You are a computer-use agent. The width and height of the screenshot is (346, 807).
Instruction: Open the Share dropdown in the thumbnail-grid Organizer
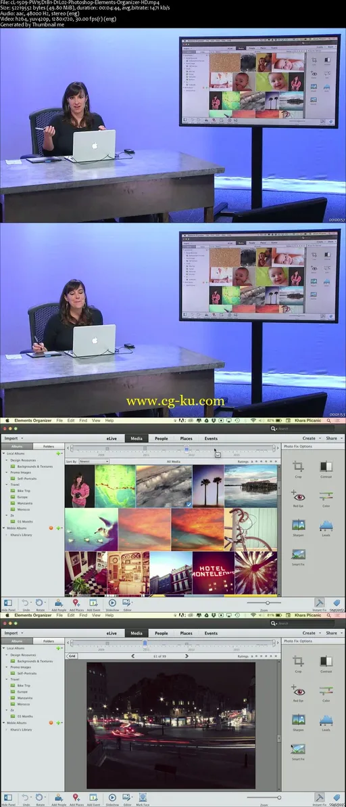tap(333, 439)
